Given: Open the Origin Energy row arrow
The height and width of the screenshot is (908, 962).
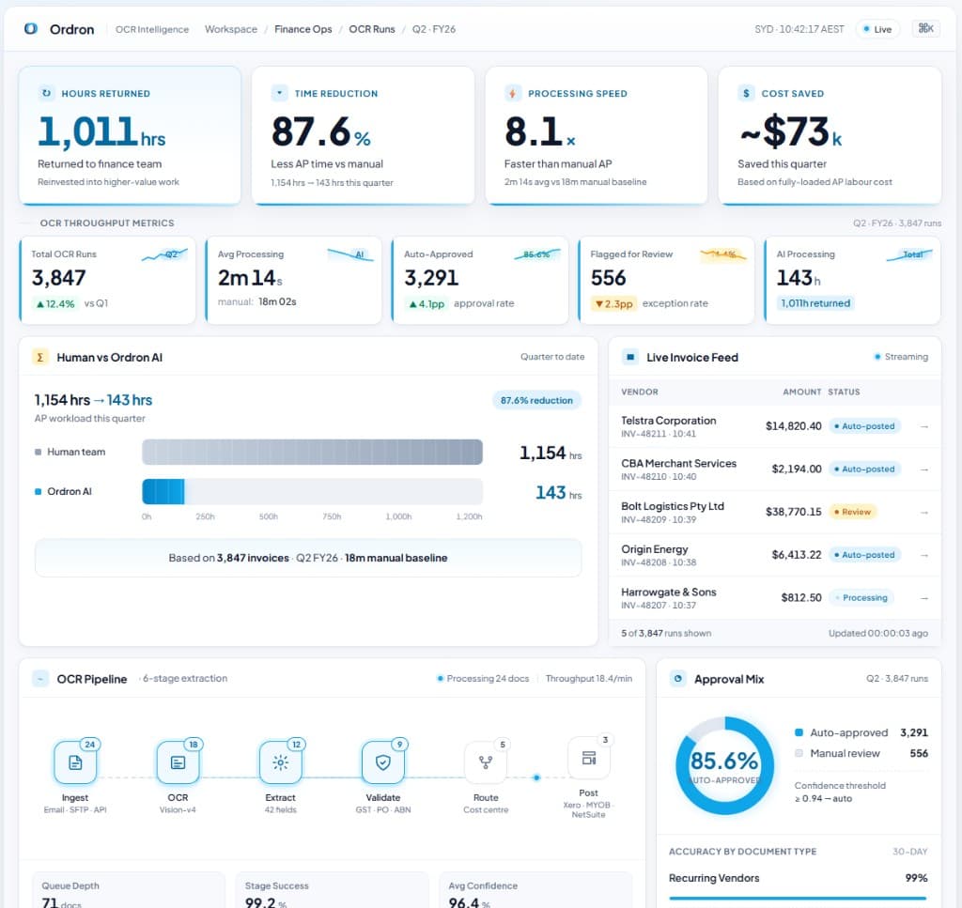Looking at the screenshot, I should coord(924,555).
